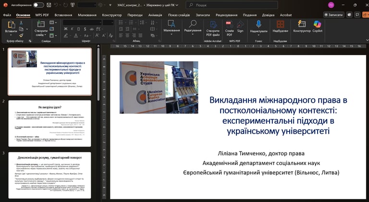The width and height of the screenshot is (369, 202).
Task: Switch to the Анімація (Animation) tab
Action: [x=155, y=15]
